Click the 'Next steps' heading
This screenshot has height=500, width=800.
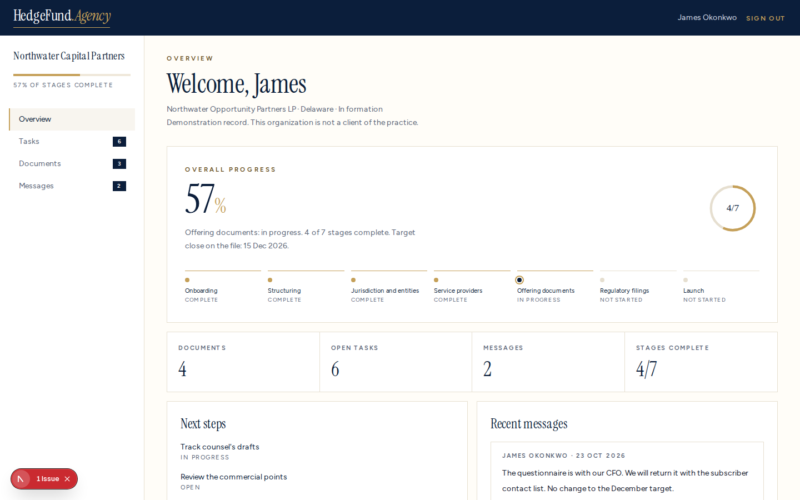coord(203,424)
